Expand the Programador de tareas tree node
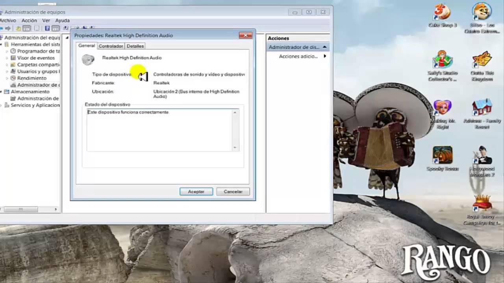Image resolution: width=504 pixels, height=283 pixels. point(7,51)
